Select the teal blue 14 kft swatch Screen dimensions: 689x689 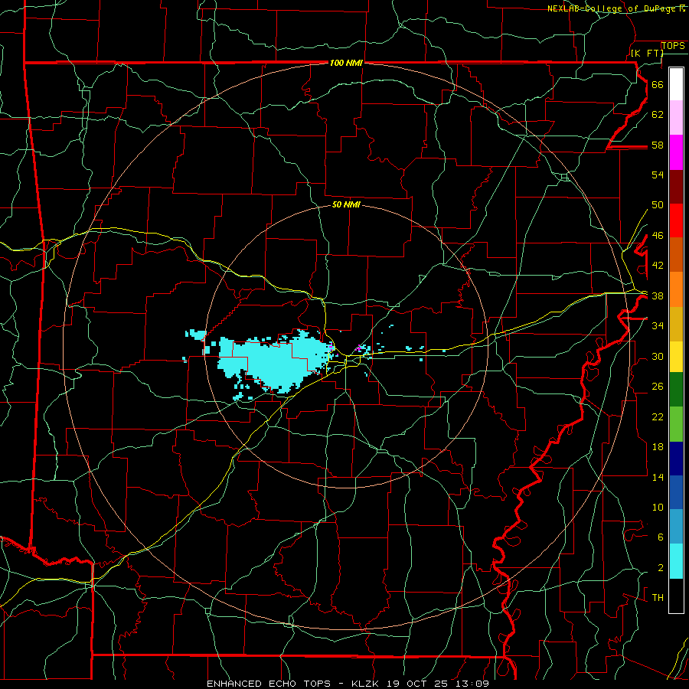676,527
